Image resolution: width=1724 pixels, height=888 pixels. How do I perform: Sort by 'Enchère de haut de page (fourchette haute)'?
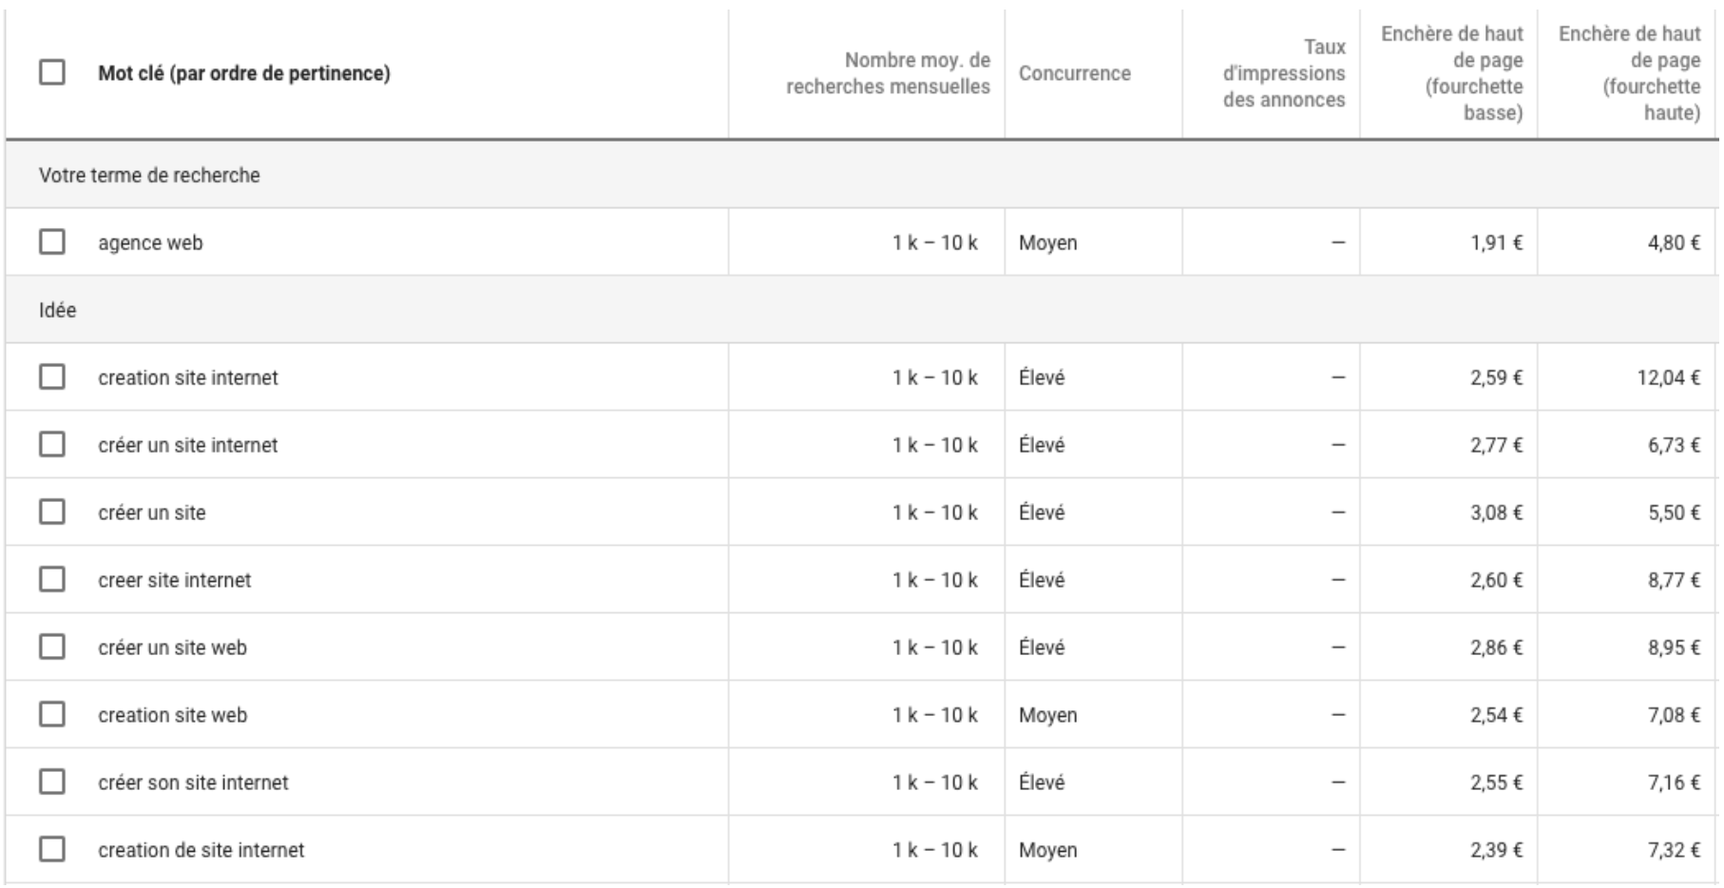[x=1629, y=73]
